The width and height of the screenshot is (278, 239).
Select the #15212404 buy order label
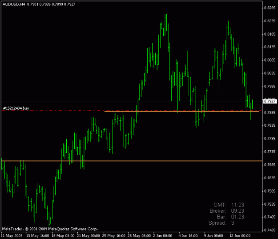pyautogui.click(x=16, y=108)
